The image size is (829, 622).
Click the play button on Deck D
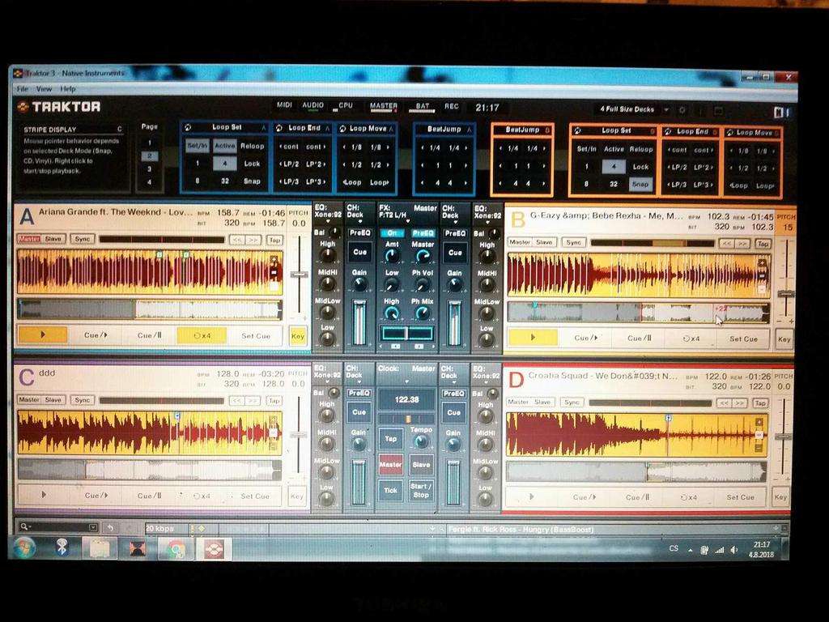click(531, 497)
